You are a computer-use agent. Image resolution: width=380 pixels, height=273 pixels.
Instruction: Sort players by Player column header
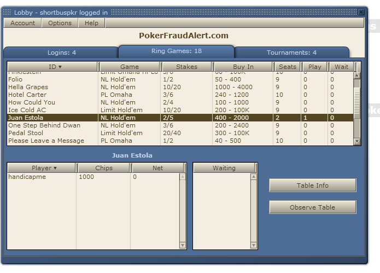click(x=41, y=168)
